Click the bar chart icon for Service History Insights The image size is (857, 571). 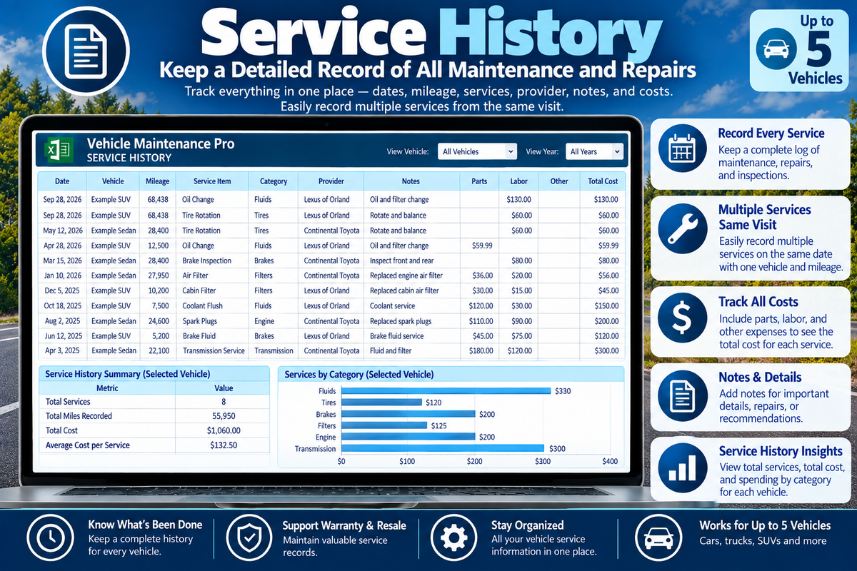682,469
